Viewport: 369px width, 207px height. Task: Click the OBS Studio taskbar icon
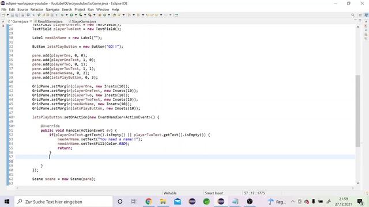pyautogui.click(x=250, y=202)
